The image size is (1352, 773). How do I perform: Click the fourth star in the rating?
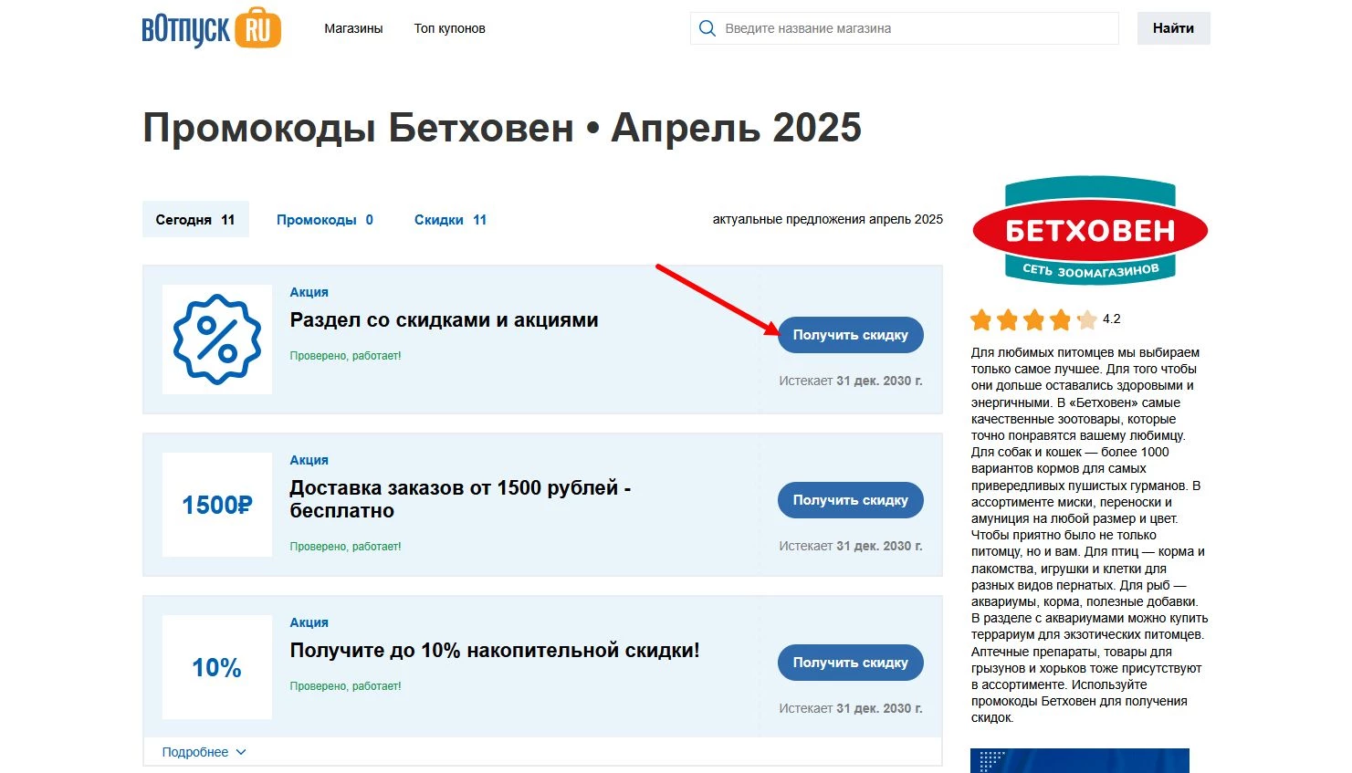pos(1061,319)
